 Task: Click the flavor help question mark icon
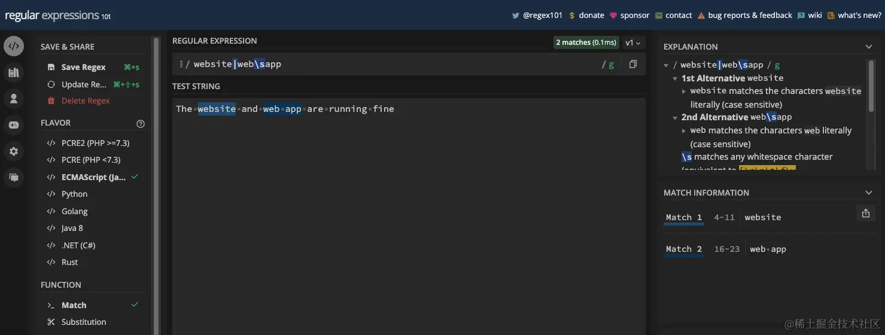coord(141,124)
